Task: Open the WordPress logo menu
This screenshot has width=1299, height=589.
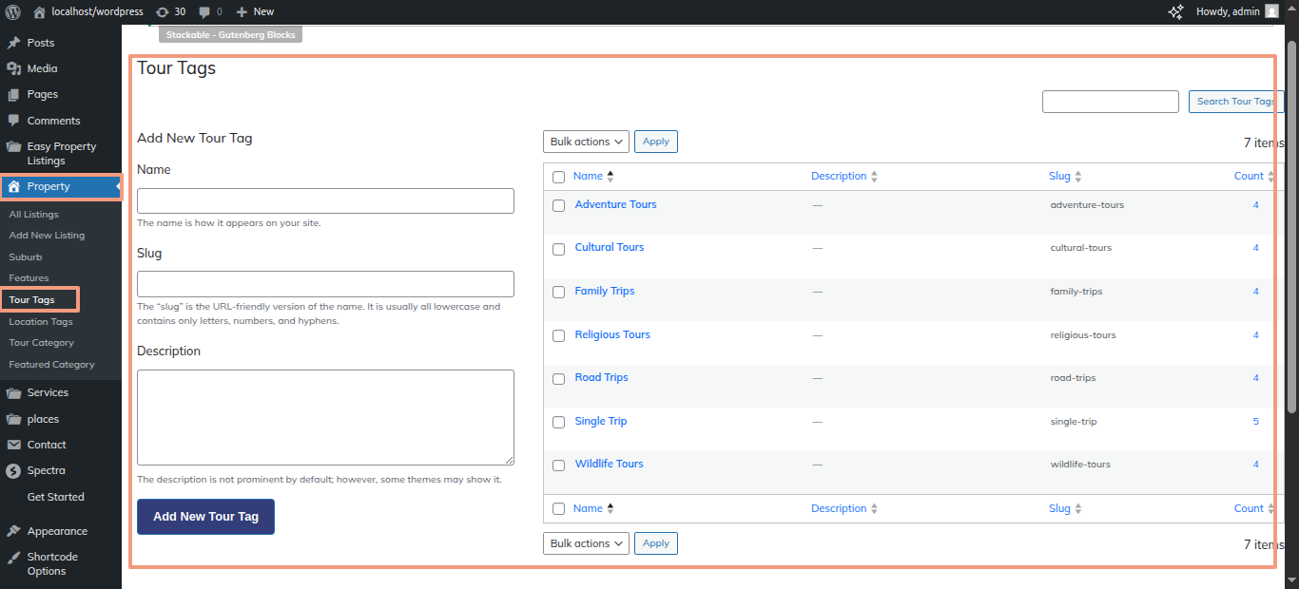Action: (x=12, y=11)
